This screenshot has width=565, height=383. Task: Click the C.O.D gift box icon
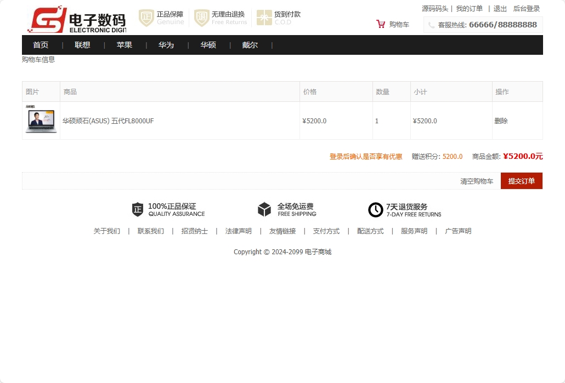(264, 18)
